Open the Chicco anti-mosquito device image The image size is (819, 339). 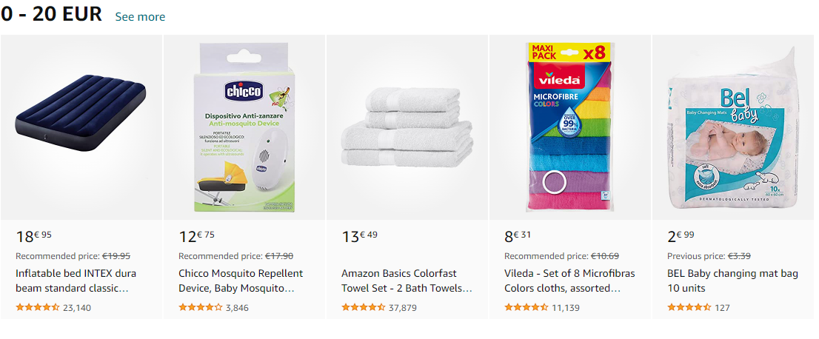(x=244, y=127)
